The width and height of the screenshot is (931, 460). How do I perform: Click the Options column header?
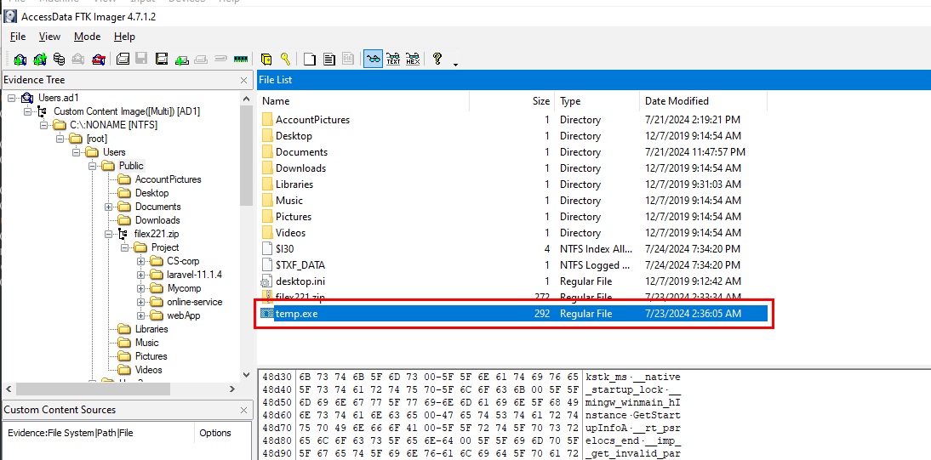click(x=214, y=433)
